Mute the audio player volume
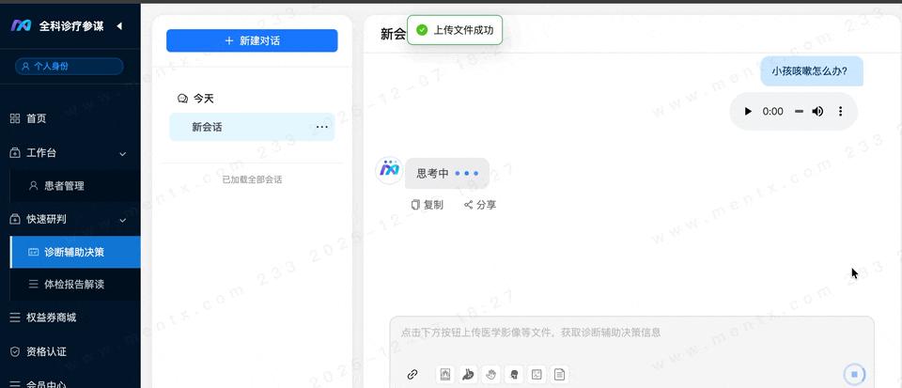Viewport: 902px width, 388px height. [817, 112]
